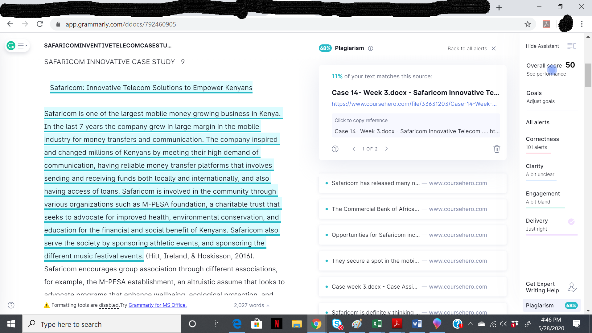Go back to the previous page
This screenshot has height=333, width=592.
(x=10, y=24)
